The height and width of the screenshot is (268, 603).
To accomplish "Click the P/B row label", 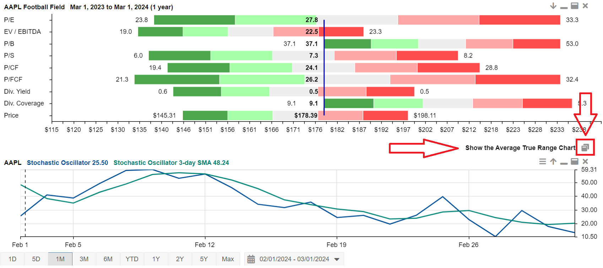I will 9,44.
